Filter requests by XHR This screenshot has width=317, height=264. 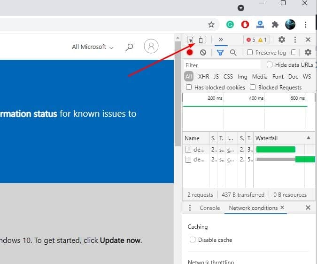[203, 77]
